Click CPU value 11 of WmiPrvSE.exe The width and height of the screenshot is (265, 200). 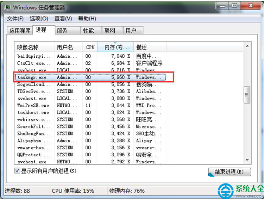click(x=88, y=106)
